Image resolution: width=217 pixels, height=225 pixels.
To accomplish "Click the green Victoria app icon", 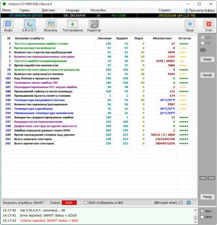I will click(x=4, y=4).
